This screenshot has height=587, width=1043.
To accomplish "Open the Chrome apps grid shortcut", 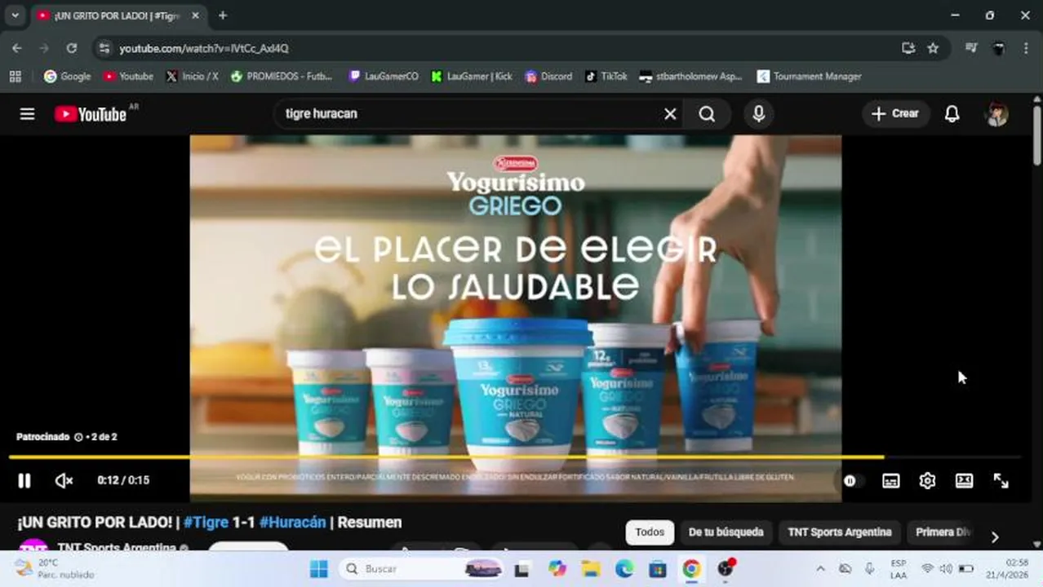I will tap(15, 76).
